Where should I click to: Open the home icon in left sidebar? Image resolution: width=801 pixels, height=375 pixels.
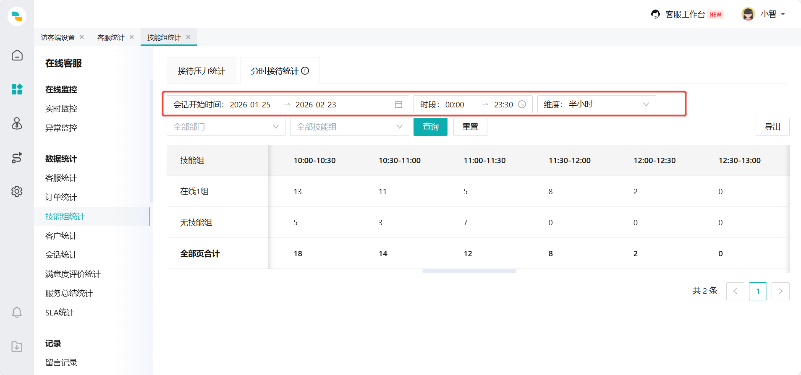[17, 55]
